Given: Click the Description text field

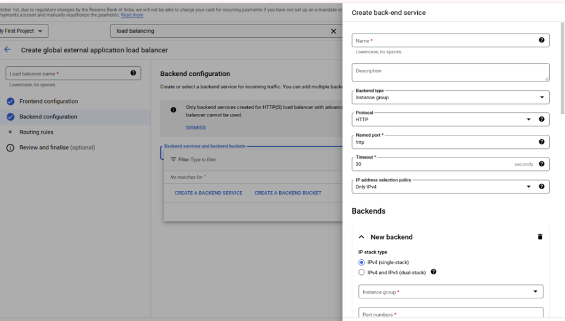Looking at the screenshot, I should [450, 73].
